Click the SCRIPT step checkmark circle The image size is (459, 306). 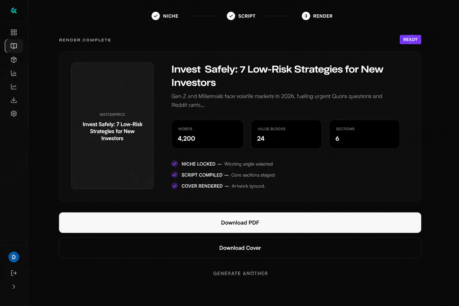click(231, 16)
